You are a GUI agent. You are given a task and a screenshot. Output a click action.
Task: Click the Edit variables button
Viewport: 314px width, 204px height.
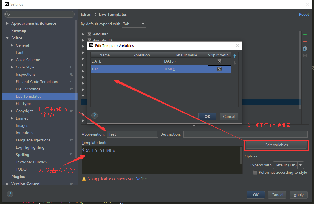(276, 145)
